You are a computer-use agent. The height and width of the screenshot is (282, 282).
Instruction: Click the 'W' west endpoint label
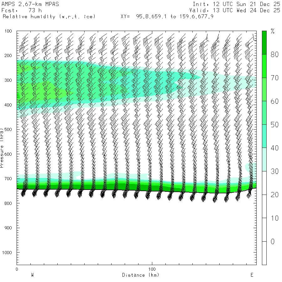pos(33,275)
